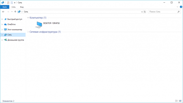Image resolution: width=183 pixels, height=103 pixels.
Task: Click Сеть path segment in address bar
Action: point(26,12)
